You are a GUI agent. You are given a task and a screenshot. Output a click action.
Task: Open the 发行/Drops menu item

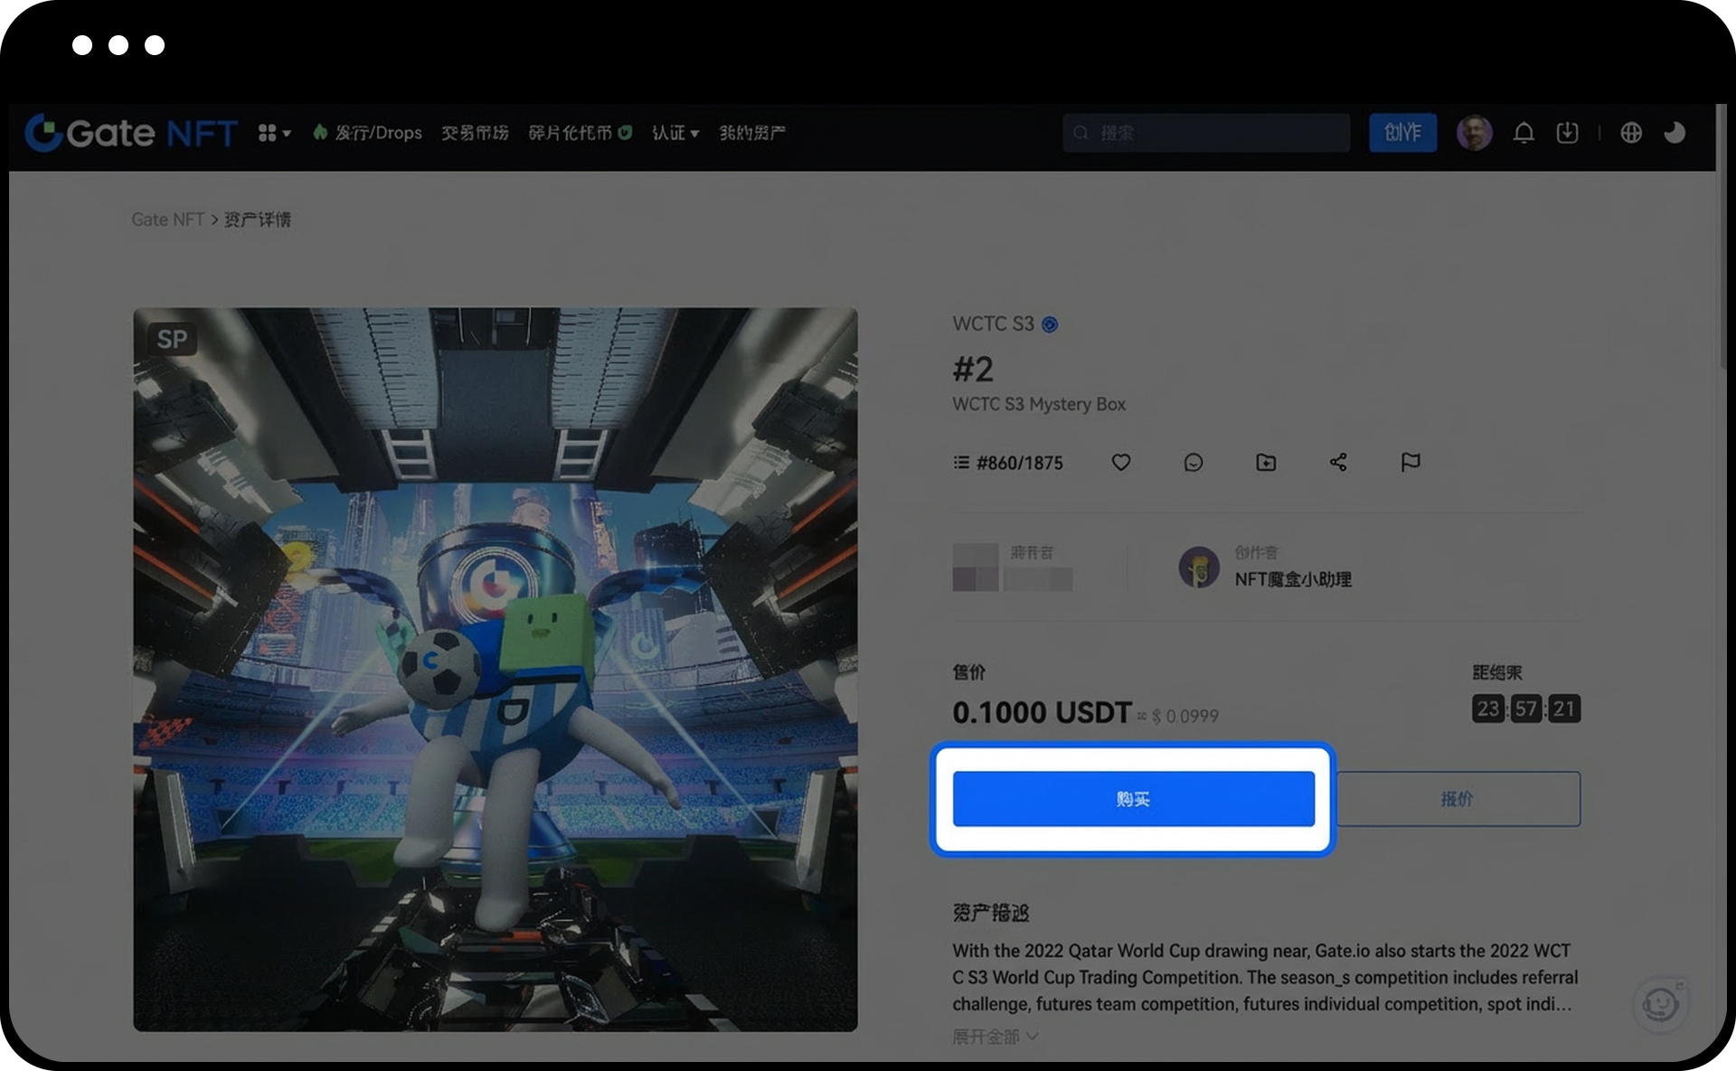click(368, 133)
